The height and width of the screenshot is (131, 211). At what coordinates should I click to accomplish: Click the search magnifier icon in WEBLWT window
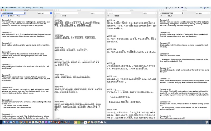[2, 13]
